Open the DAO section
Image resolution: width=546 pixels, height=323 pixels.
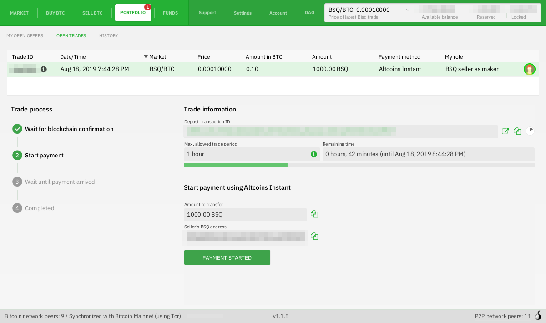pyautogui.click(x=309, y=13)
